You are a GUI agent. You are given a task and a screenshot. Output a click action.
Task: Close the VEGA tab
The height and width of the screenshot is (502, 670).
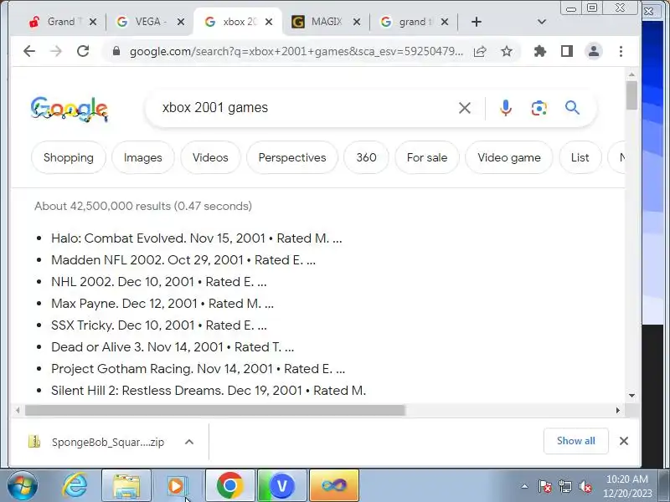pos(181,22)
